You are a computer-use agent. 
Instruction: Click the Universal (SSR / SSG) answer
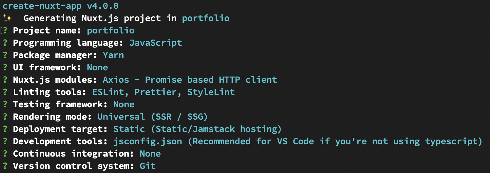[152, 117]
